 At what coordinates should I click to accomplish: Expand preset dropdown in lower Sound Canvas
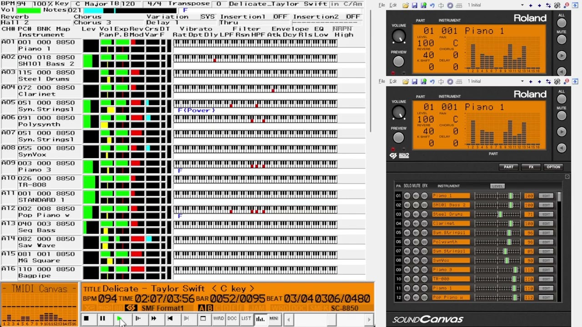[x=522, y=81]
